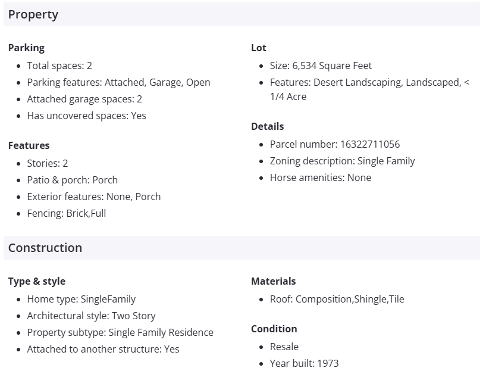
Task: Click the Year built: 1973 entry
Action: tap(304, 363)
